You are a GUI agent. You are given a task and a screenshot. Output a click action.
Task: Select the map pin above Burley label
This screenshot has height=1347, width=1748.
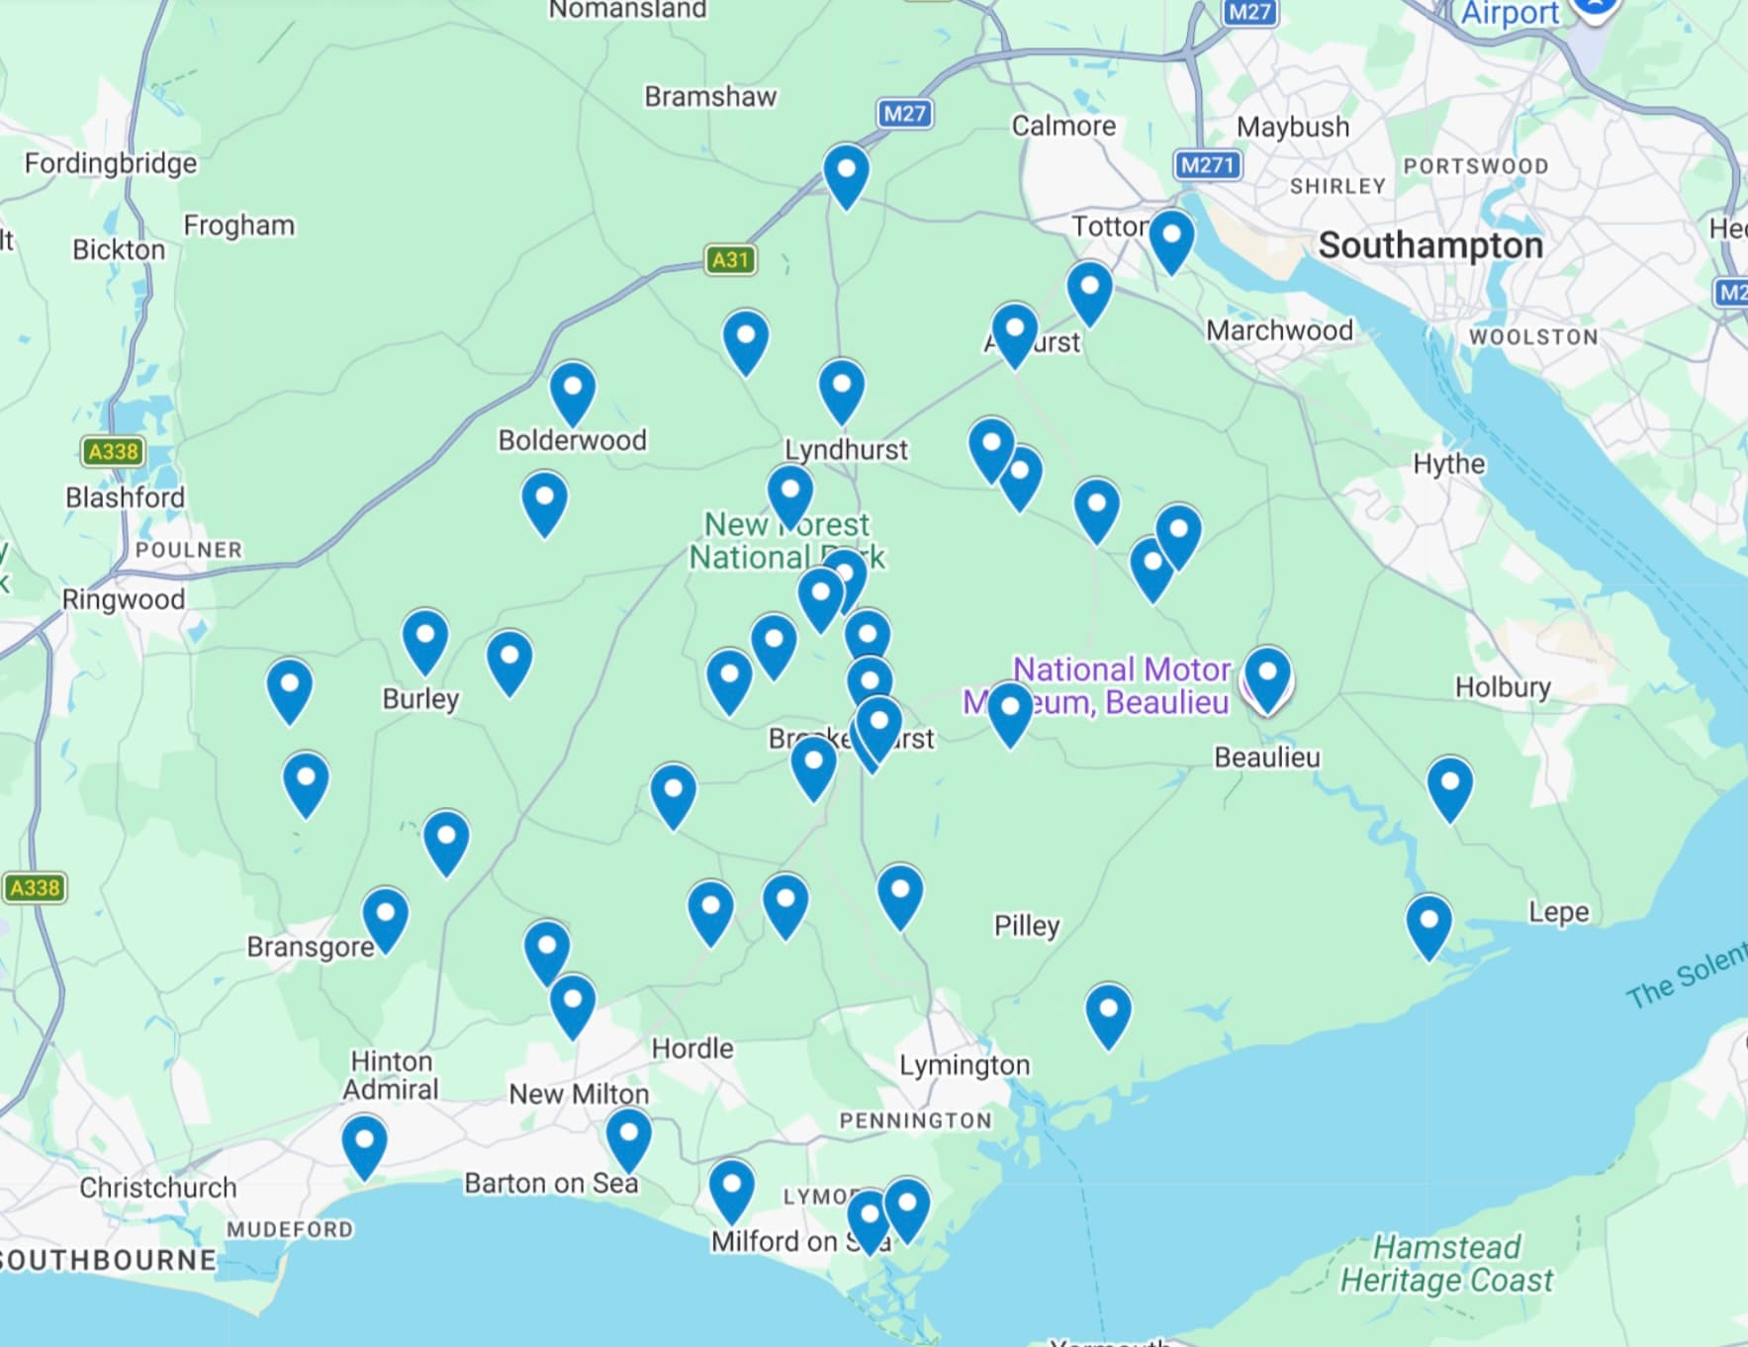[x=425, y=641]
